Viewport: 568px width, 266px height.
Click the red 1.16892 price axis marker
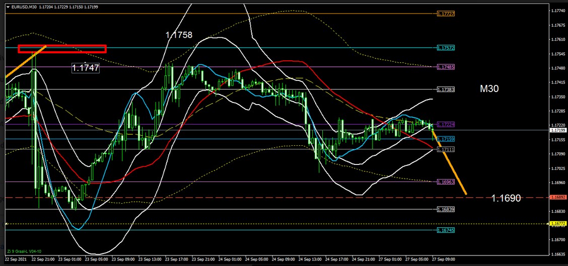558,198
